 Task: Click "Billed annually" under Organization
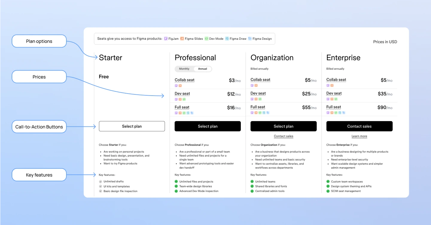259,69
